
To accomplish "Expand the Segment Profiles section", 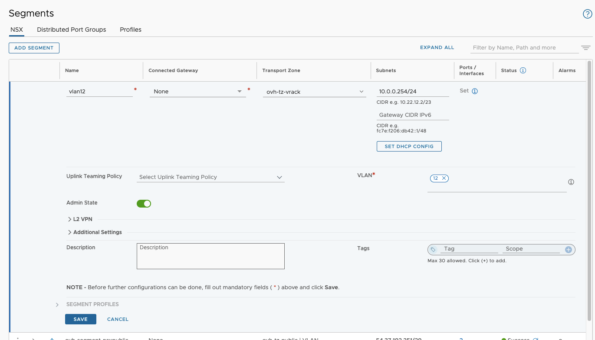I will click(x=92, y=304).
